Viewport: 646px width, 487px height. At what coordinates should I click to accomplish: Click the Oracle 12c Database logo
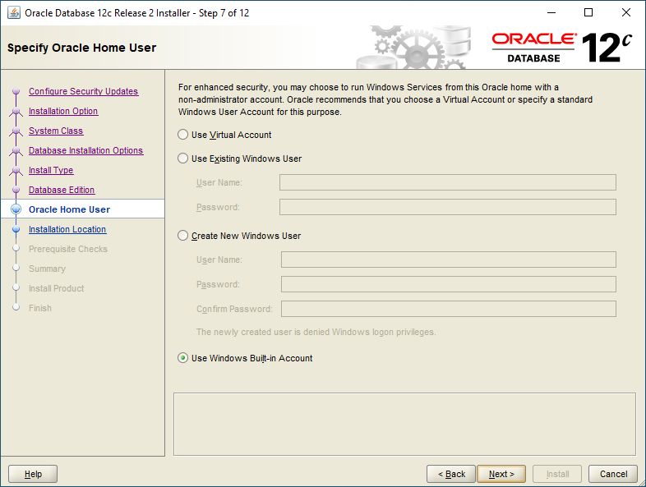pos(562,48)
